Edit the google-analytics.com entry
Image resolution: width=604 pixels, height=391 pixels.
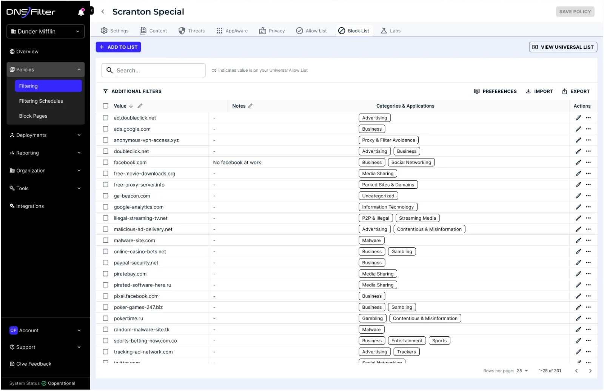pos(578,207)
